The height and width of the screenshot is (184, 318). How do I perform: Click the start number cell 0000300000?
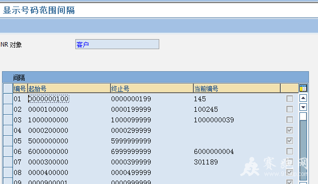[48, 162]
